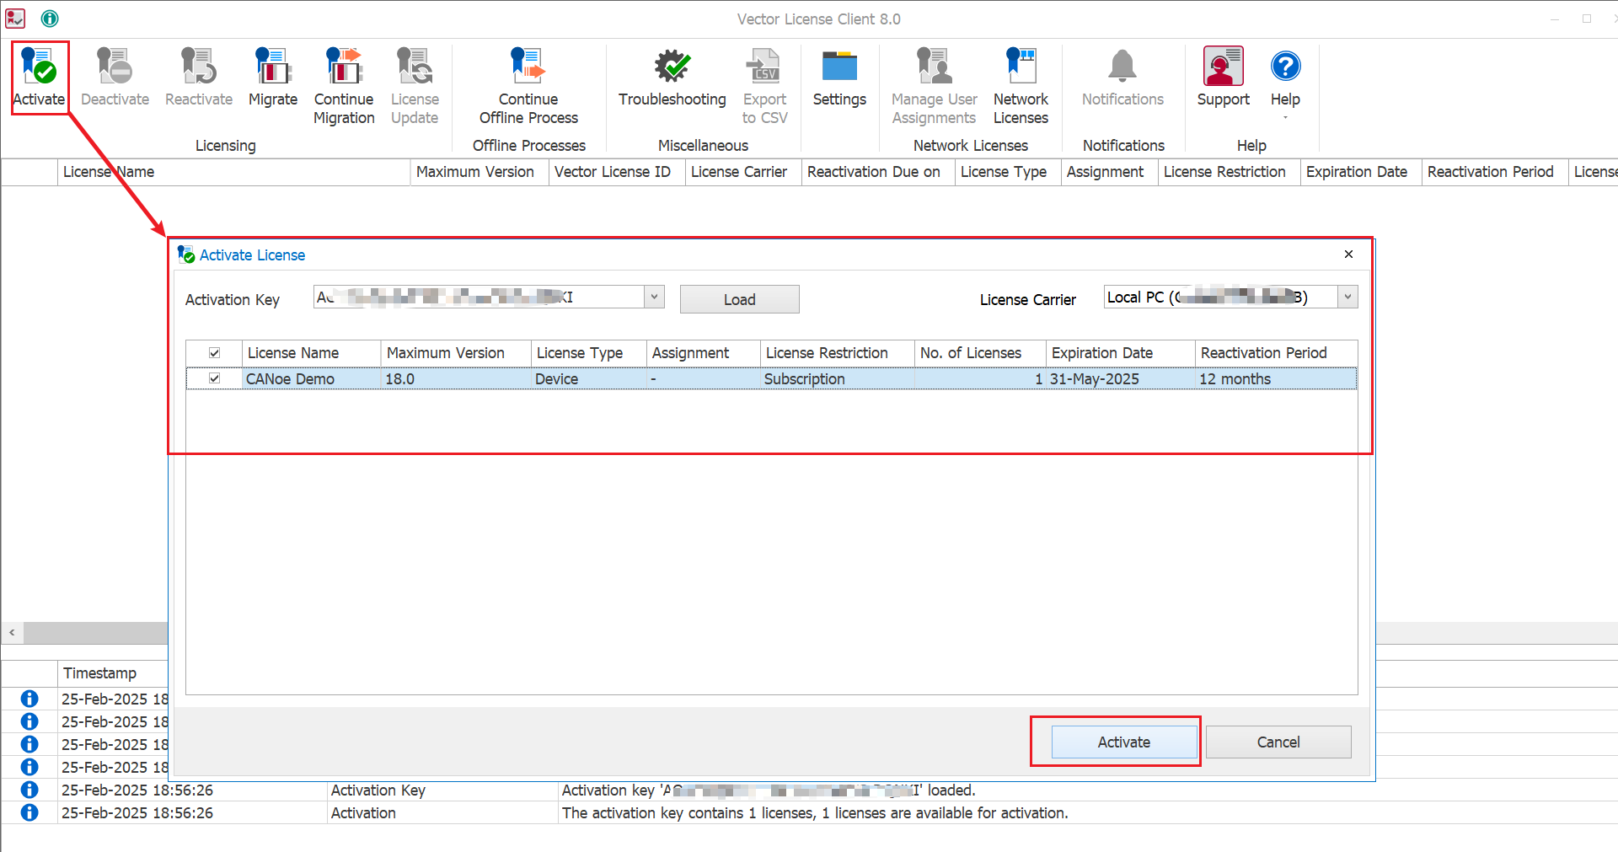This screenshot has height=852, width=1618.
Task: Sort dialog table by License Name column
Action: (x=312, y=353)
